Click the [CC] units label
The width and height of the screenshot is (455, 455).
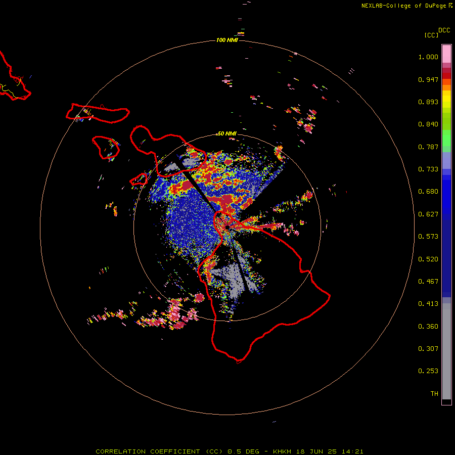431,35
